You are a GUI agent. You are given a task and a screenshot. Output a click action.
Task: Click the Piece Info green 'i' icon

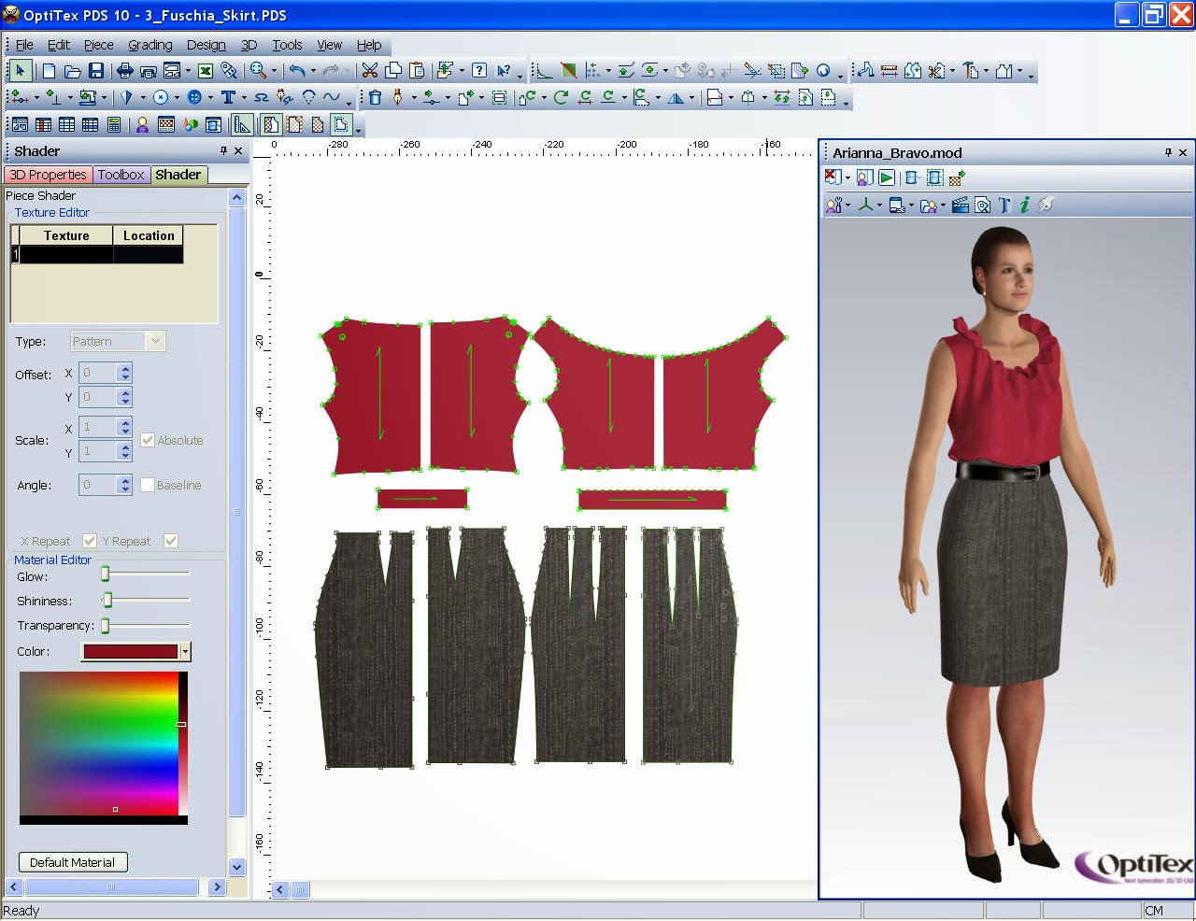point(1025,204)
